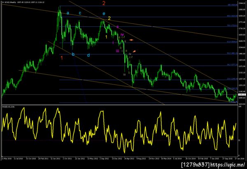Click the 7 Jun 2015 date label

(214, 159)
